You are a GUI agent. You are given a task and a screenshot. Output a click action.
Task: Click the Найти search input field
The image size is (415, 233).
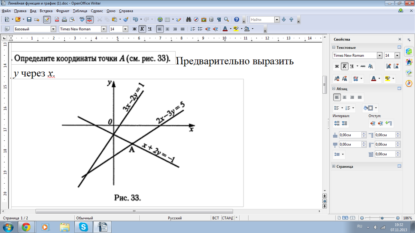262,20
